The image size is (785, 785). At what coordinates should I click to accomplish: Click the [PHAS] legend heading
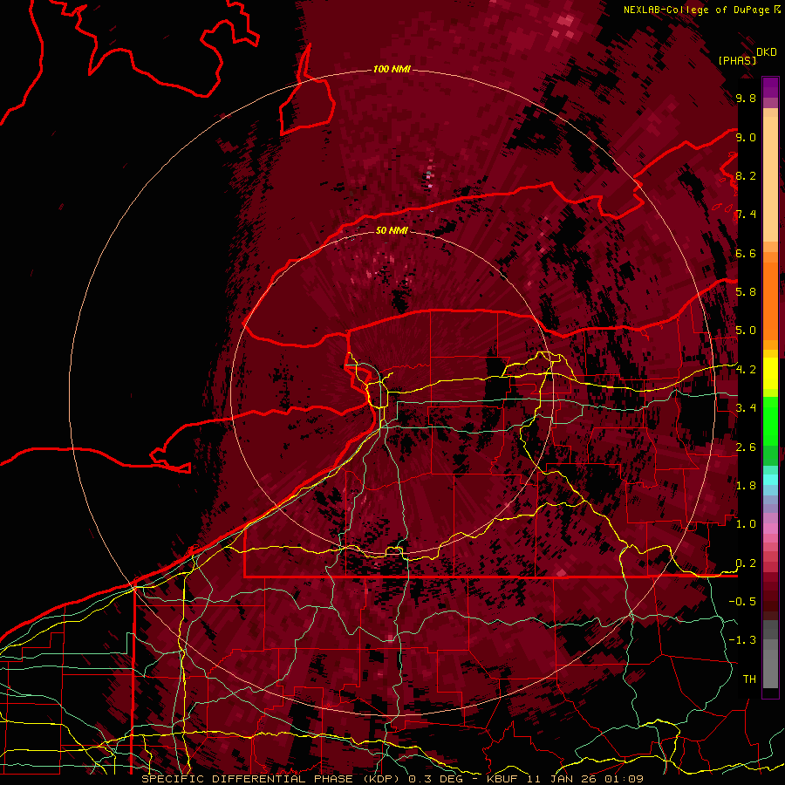(737, 60)
